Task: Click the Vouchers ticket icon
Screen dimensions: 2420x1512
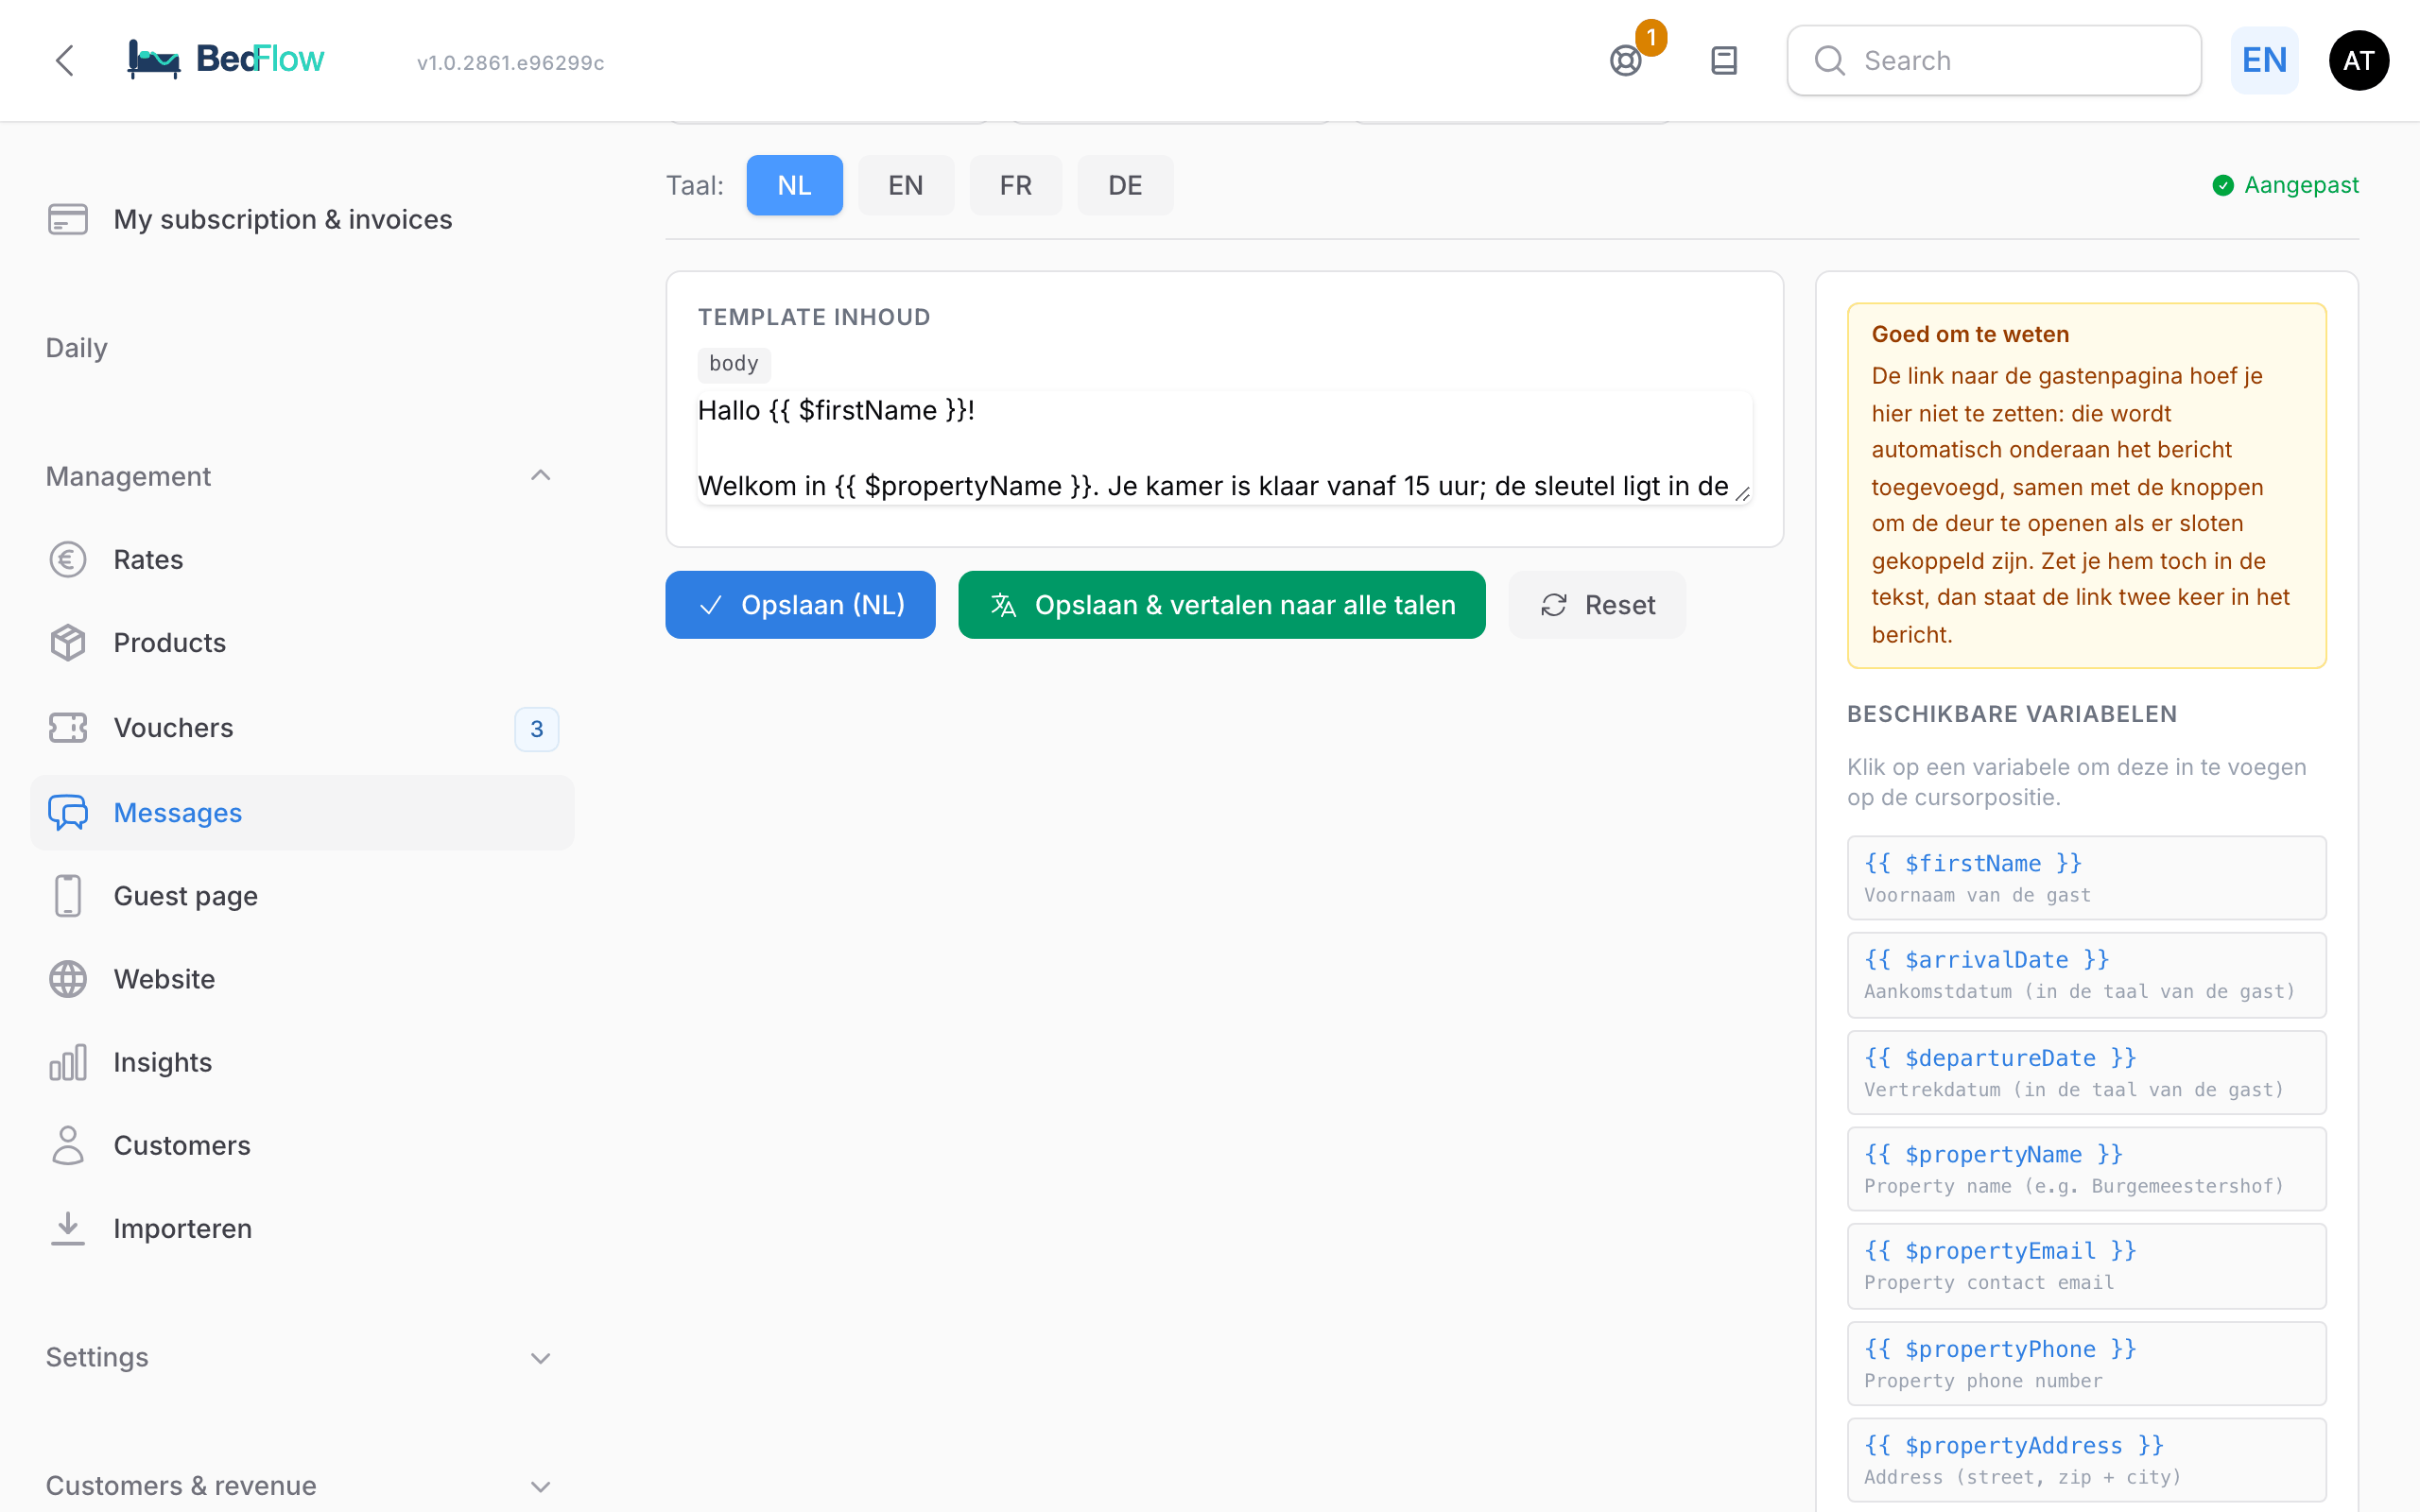Action: (x=68, y=728)
